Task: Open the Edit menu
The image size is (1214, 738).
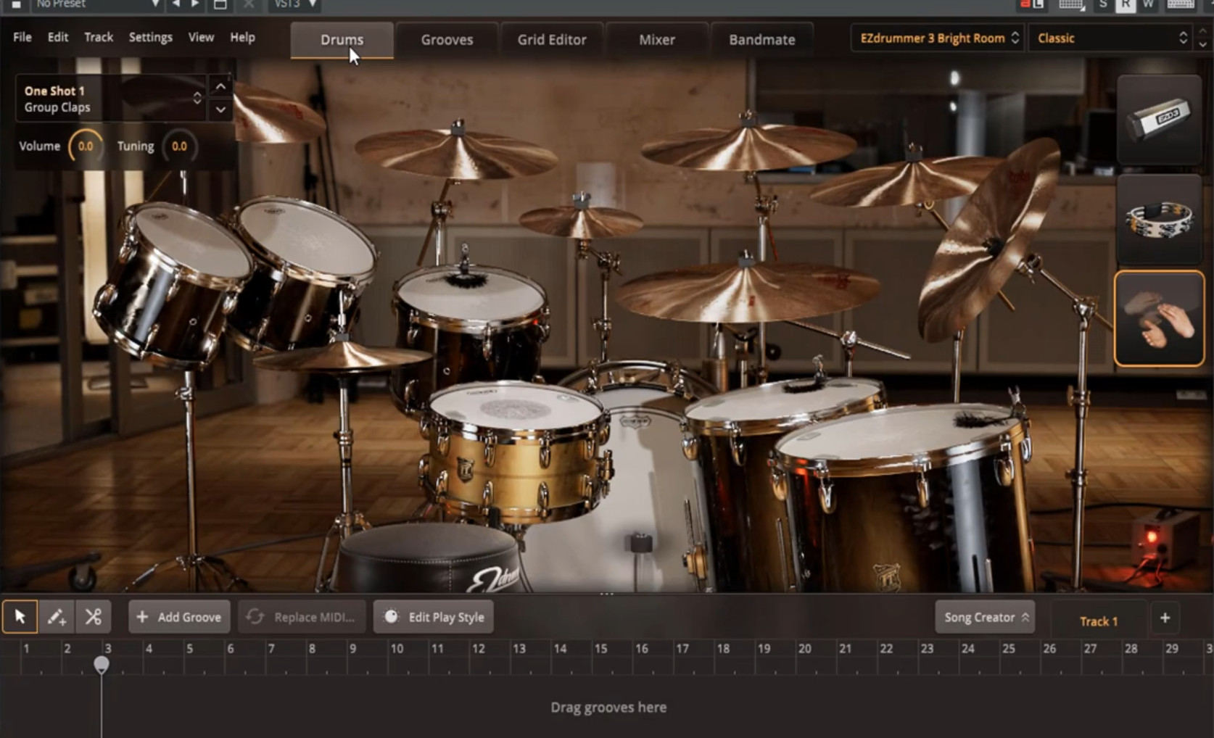Action: (x=58, y=37)
